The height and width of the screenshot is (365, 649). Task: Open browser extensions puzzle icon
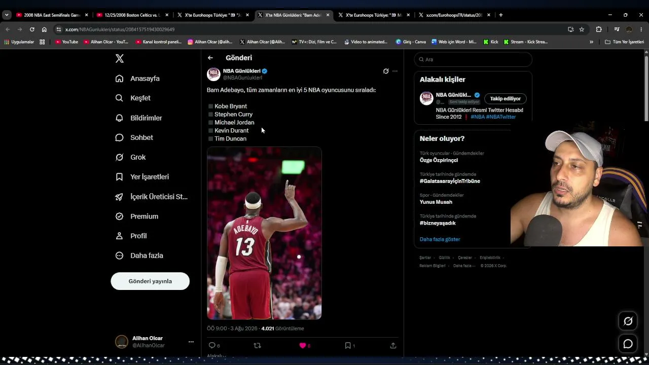tap(599, 29)
